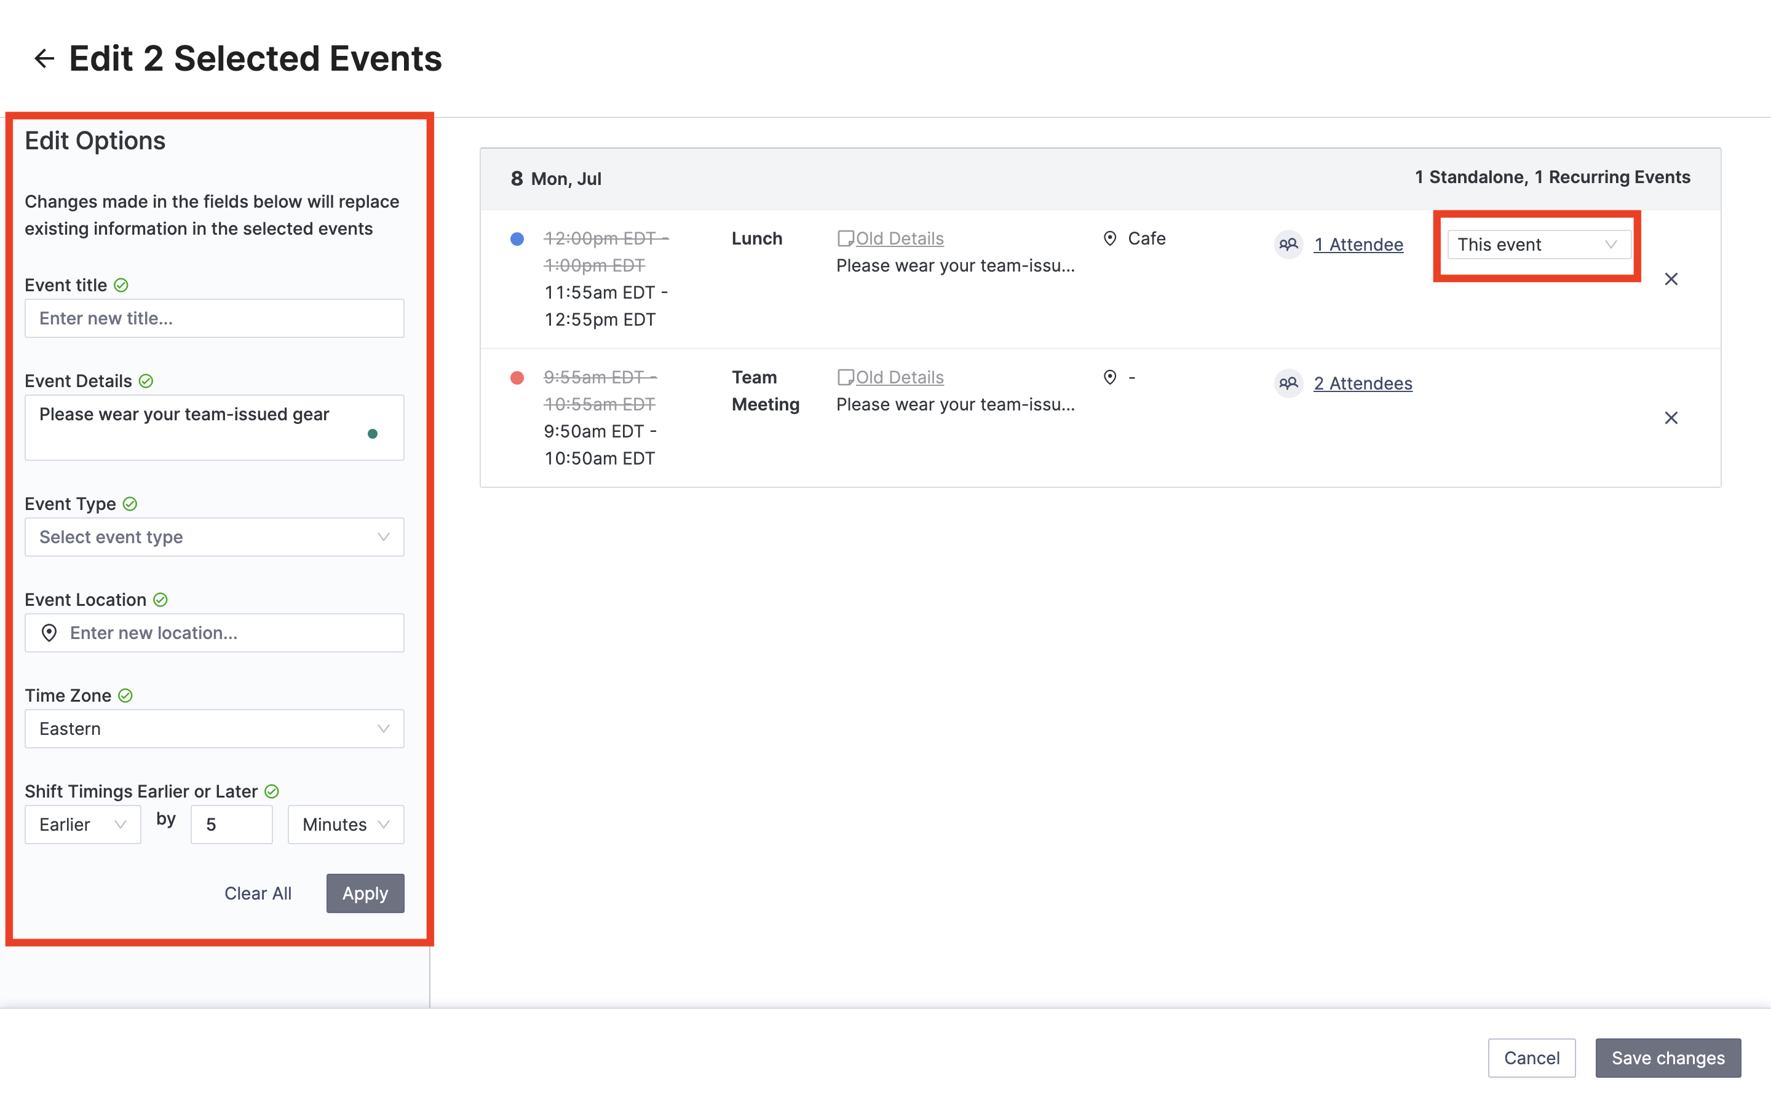Screen dimensions: 1771x1106
Task: Click the attendees icon in the Lunch row
Action: [x=1289, y=245]
